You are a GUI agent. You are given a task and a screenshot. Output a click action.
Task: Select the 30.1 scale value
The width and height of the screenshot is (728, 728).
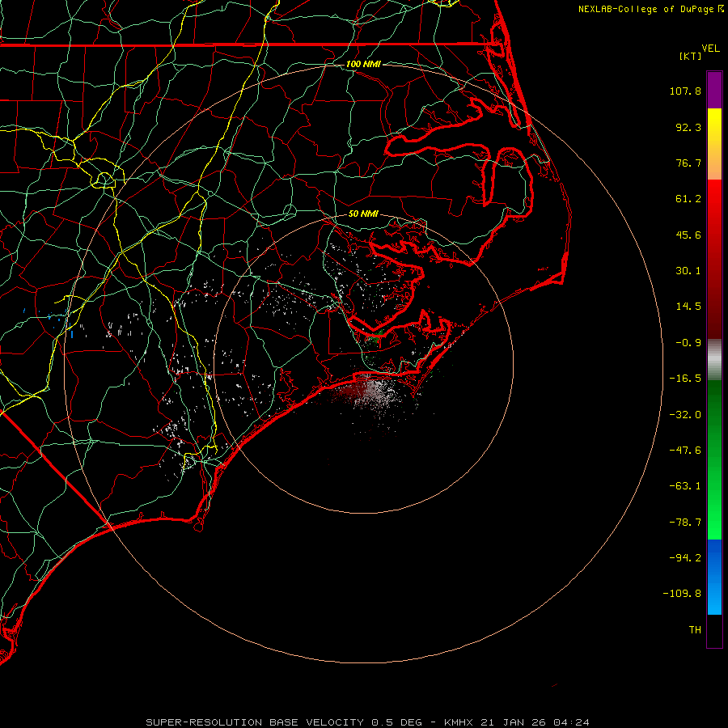(x=688, y=271)
